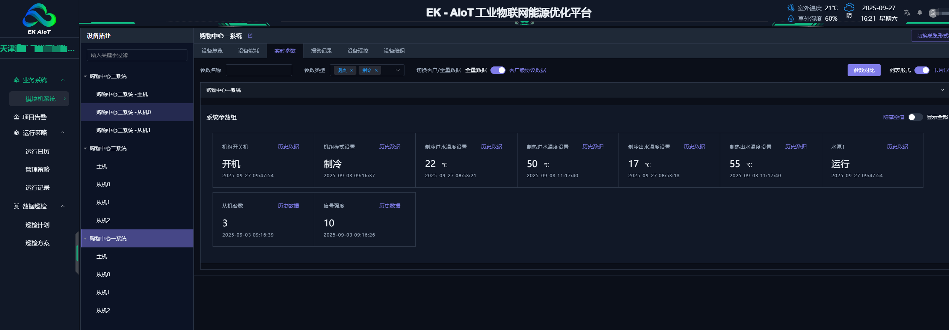Open 历史数据 link for 机组开关机
The width and height of the screenshot is (949, 330).
[x=288, y=146]
